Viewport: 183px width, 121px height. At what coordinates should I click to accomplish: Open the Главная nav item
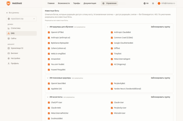coord(51,3)
